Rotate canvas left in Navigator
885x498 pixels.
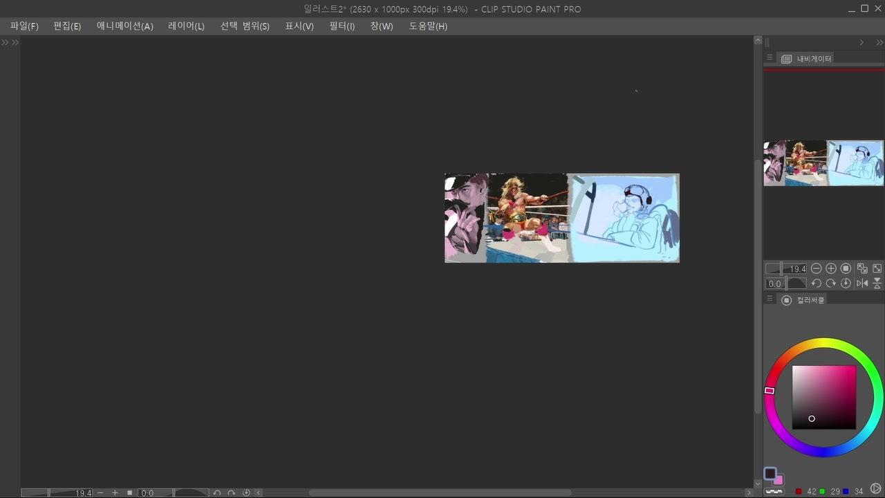pyautogui.click(x=816, y=284)
